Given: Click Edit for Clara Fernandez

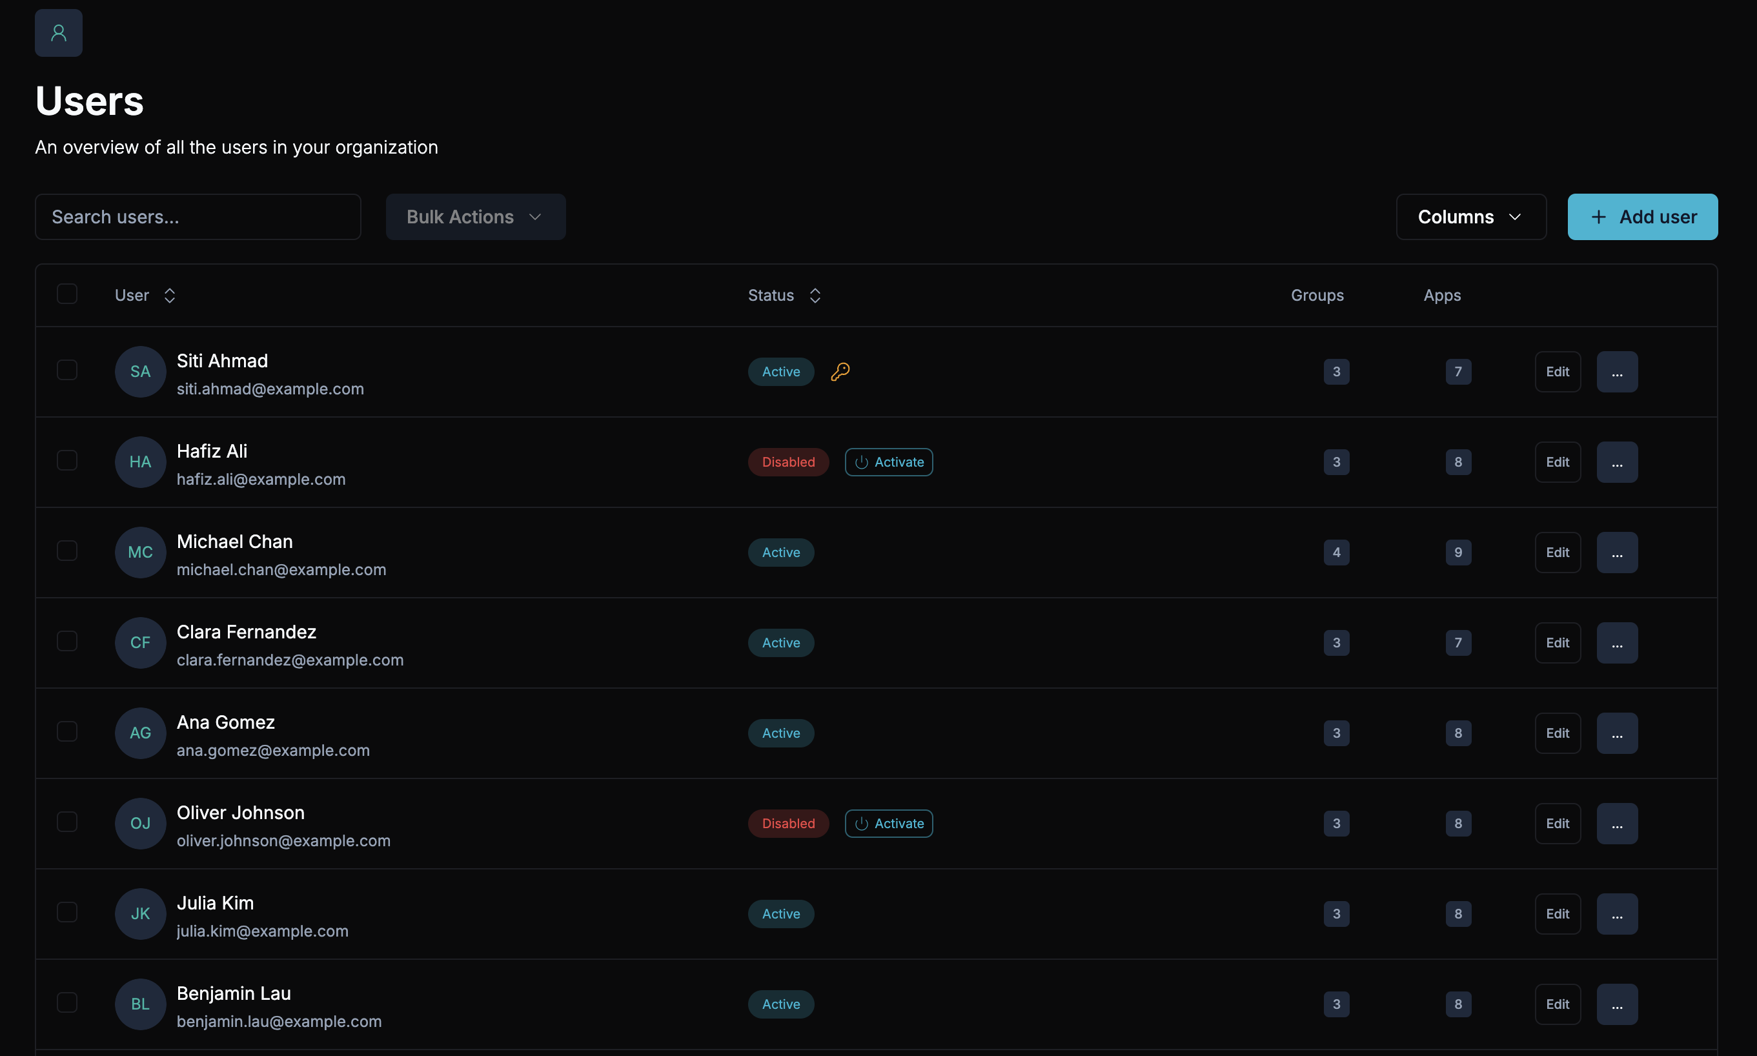Looking at the screenshot, I should pyautogui.click(x=1557, y=642).
